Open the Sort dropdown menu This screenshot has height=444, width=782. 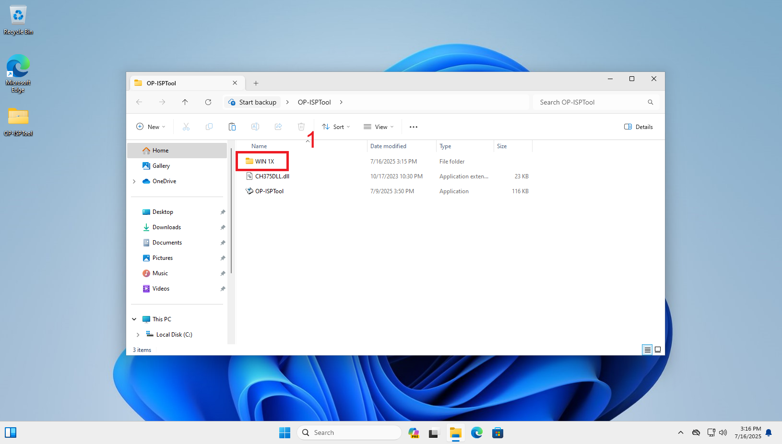pos(336,127)
